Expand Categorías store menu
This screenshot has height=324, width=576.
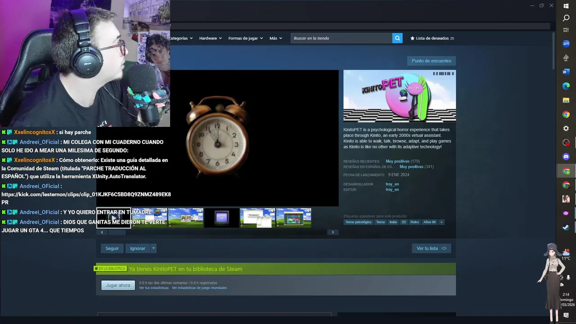pyautogui.click(x=181, y=38)
